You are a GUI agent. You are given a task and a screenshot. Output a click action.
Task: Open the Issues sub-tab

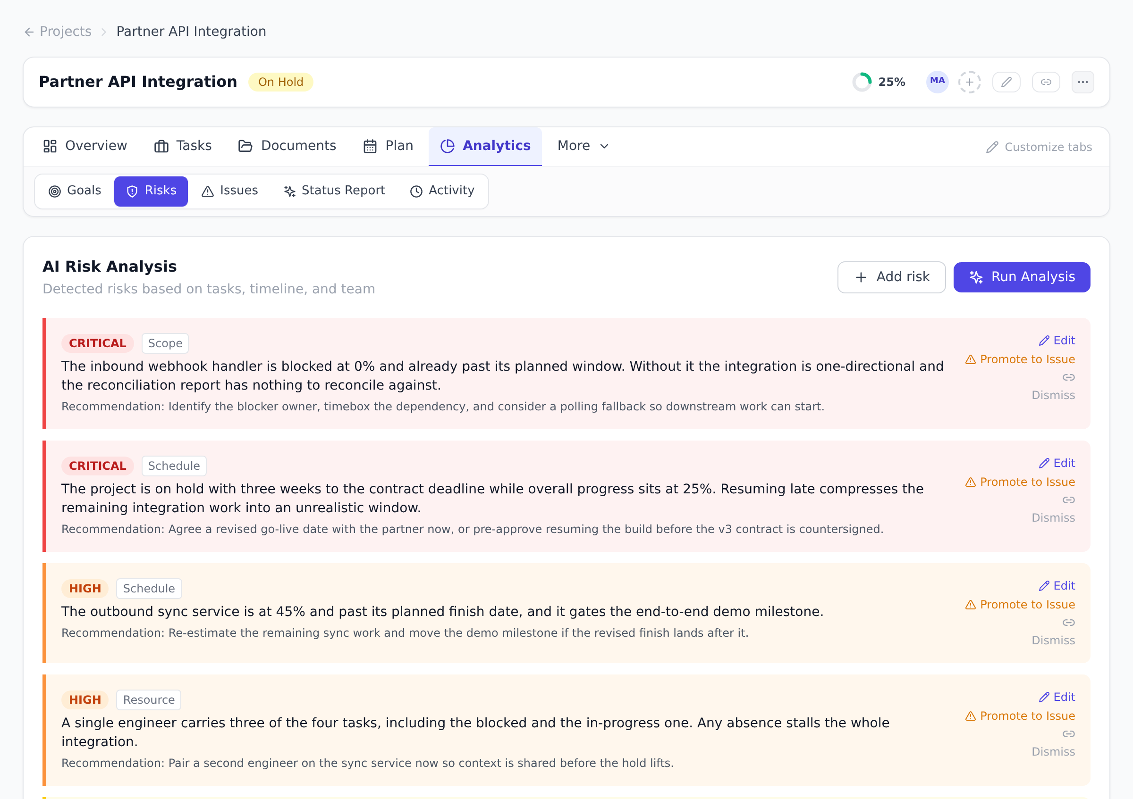click(x=230, y=191)
